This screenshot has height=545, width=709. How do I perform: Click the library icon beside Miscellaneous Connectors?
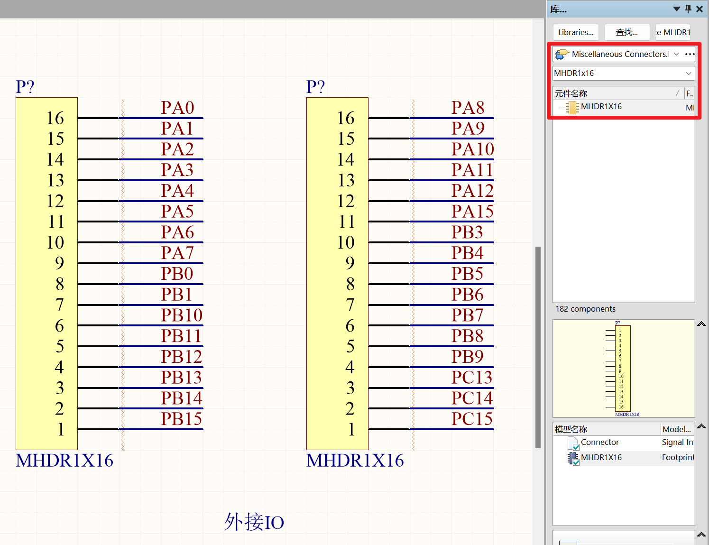(x=562, y=54)
